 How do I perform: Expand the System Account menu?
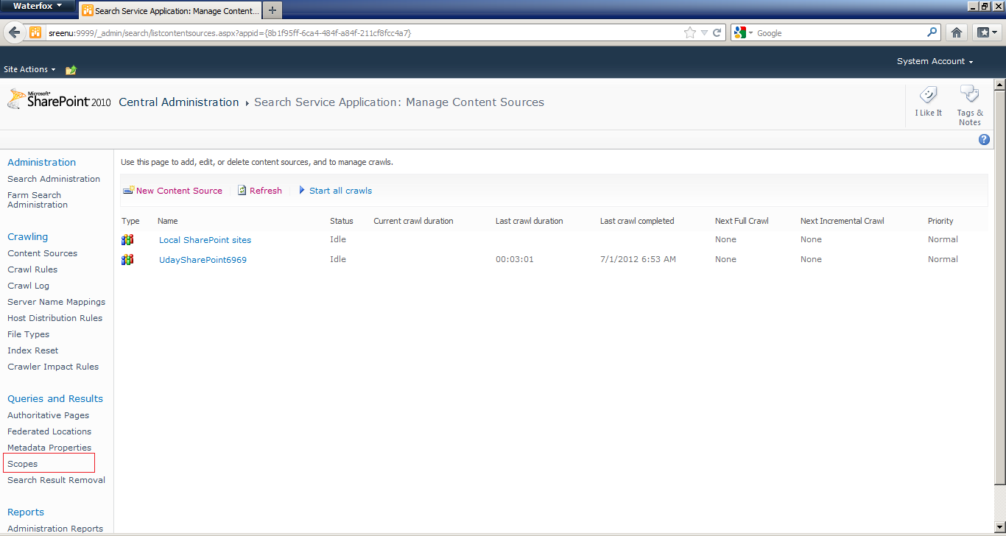pyautogui.click(x=935, y=61)
